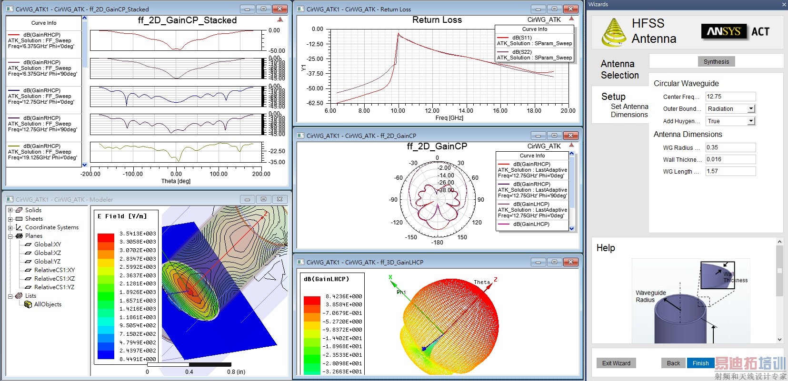Viewport: 788px width, 381px height.
Task: Click the plane icon beside RelativeCS1:YZ
Action: 28,287
